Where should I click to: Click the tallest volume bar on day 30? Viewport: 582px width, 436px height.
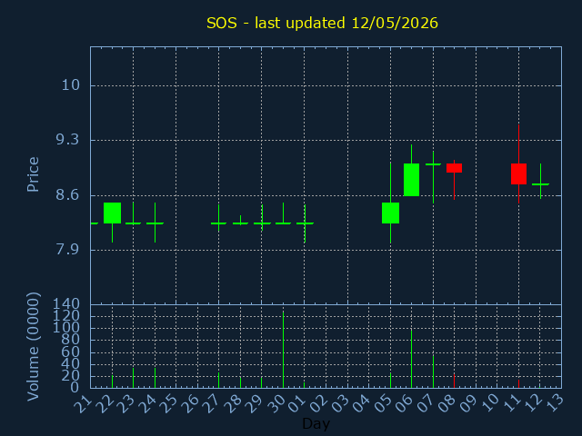point(283,350)
